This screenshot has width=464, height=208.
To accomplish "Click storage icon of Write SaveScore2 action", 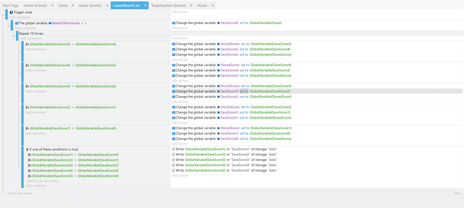I will (x=174, y=154).
